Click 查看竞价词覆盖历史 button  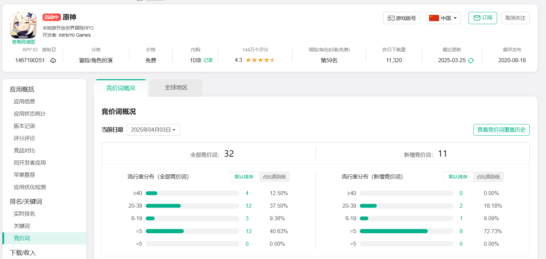(501, 130)
